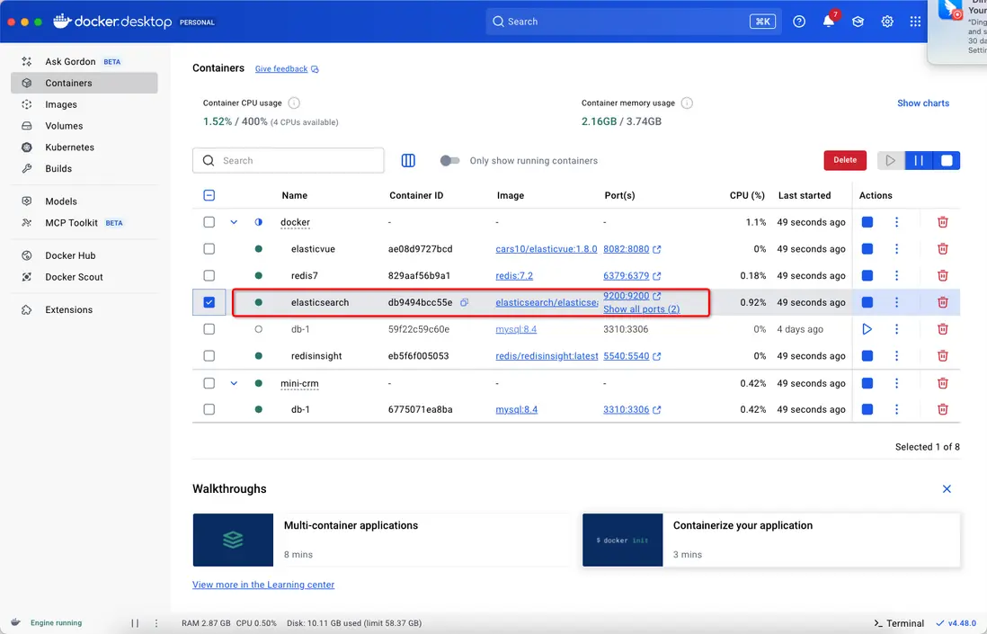Open the notifications bell icon
The height and width of the screenshot is (634, 987).
click(x=828, y=22)
